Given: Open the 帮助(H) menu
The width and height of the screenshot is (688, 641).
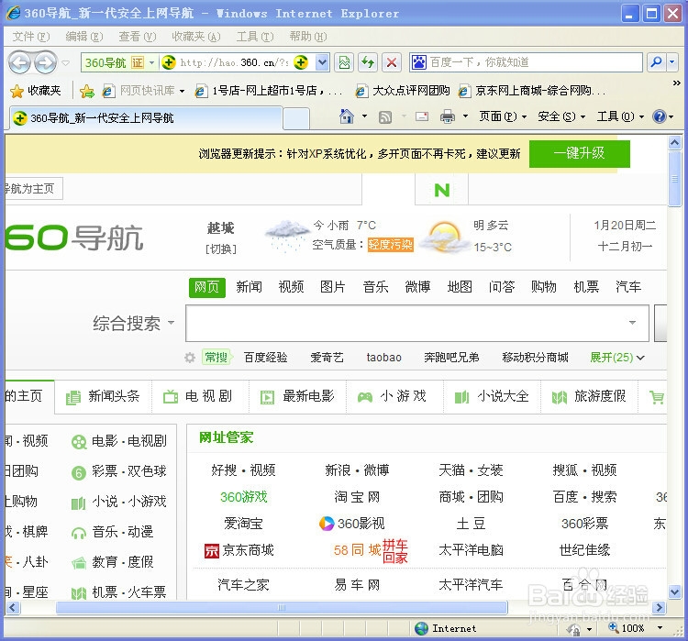Looking at the screenshot, I should tap(307, 37).
